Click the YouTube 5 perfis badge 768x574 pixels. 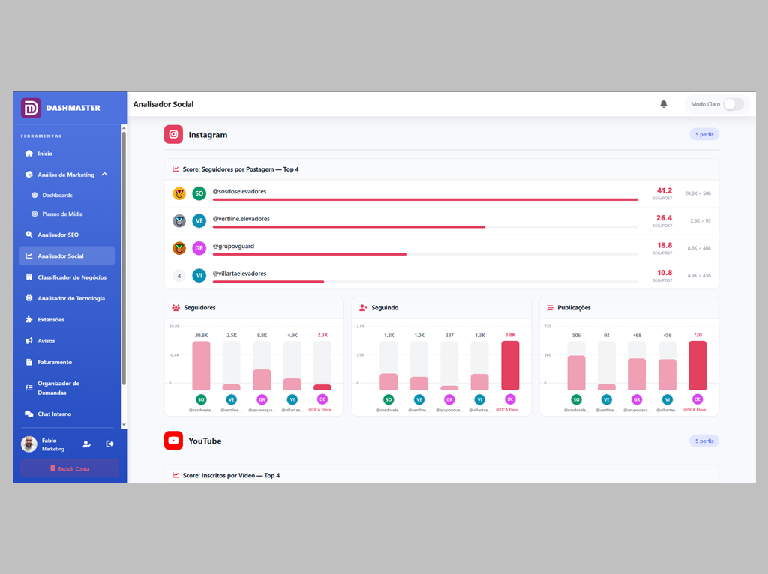[703, 441]
